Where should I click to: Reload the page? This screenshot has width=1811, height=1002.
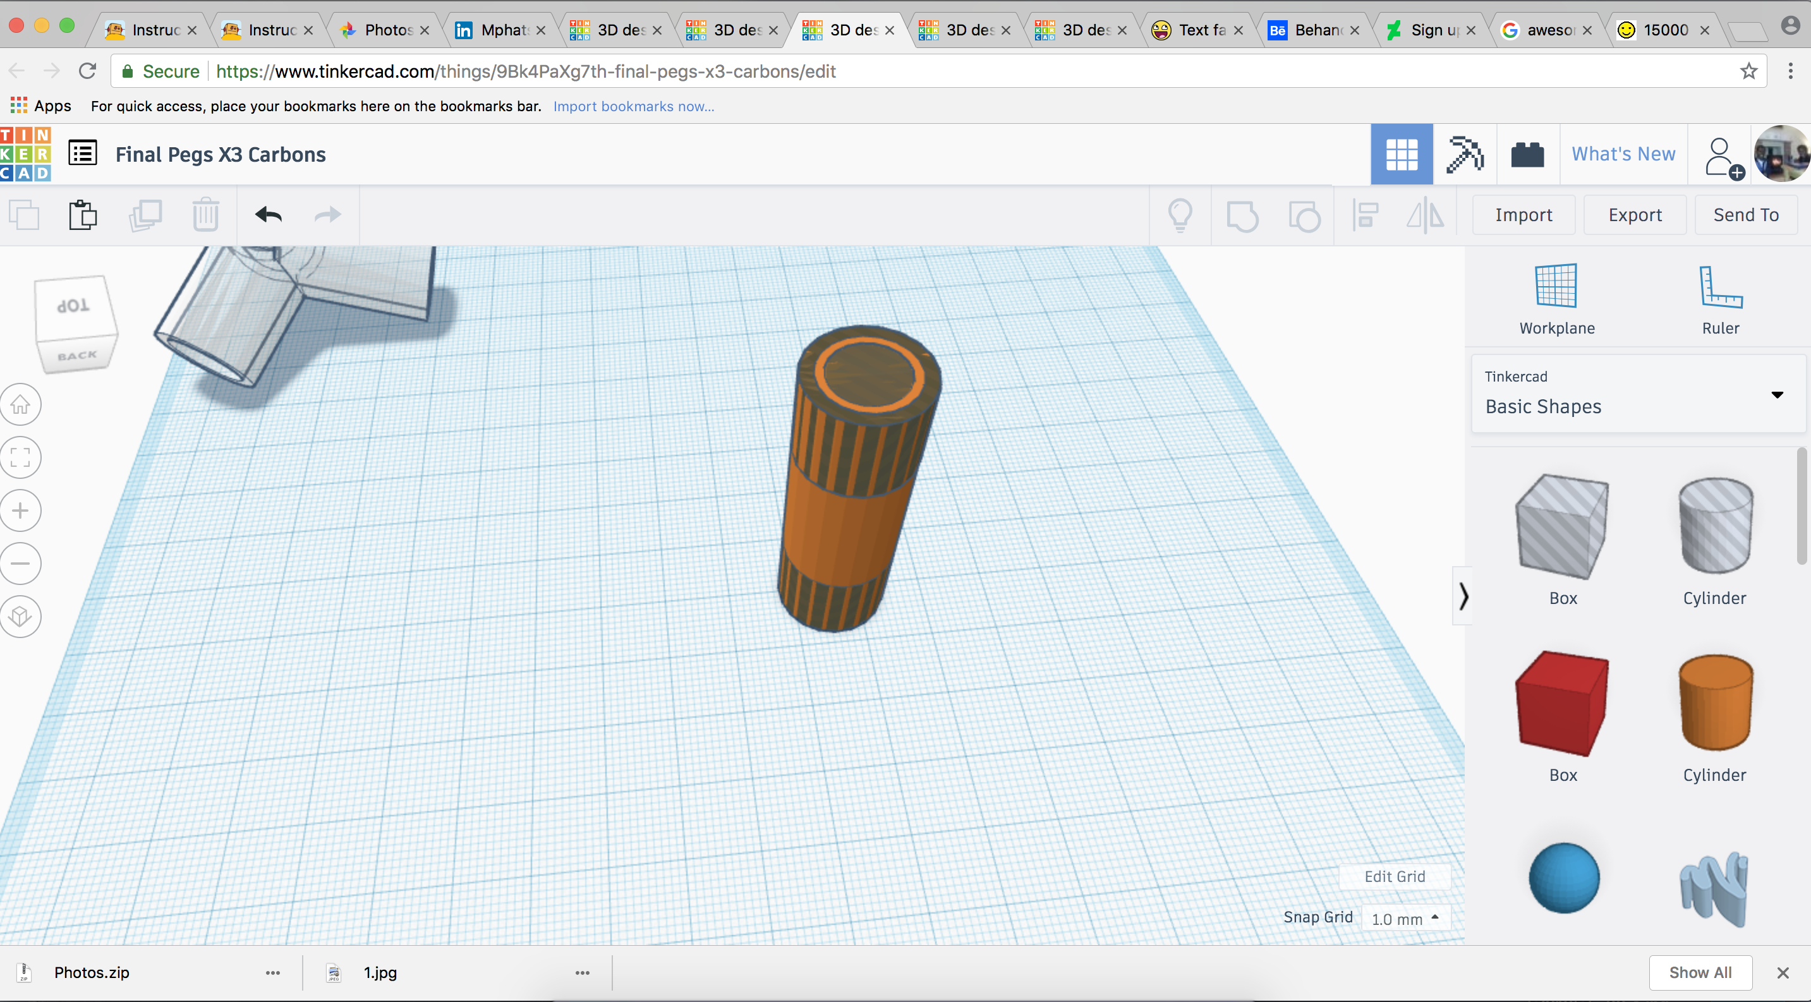click(87, 71)
